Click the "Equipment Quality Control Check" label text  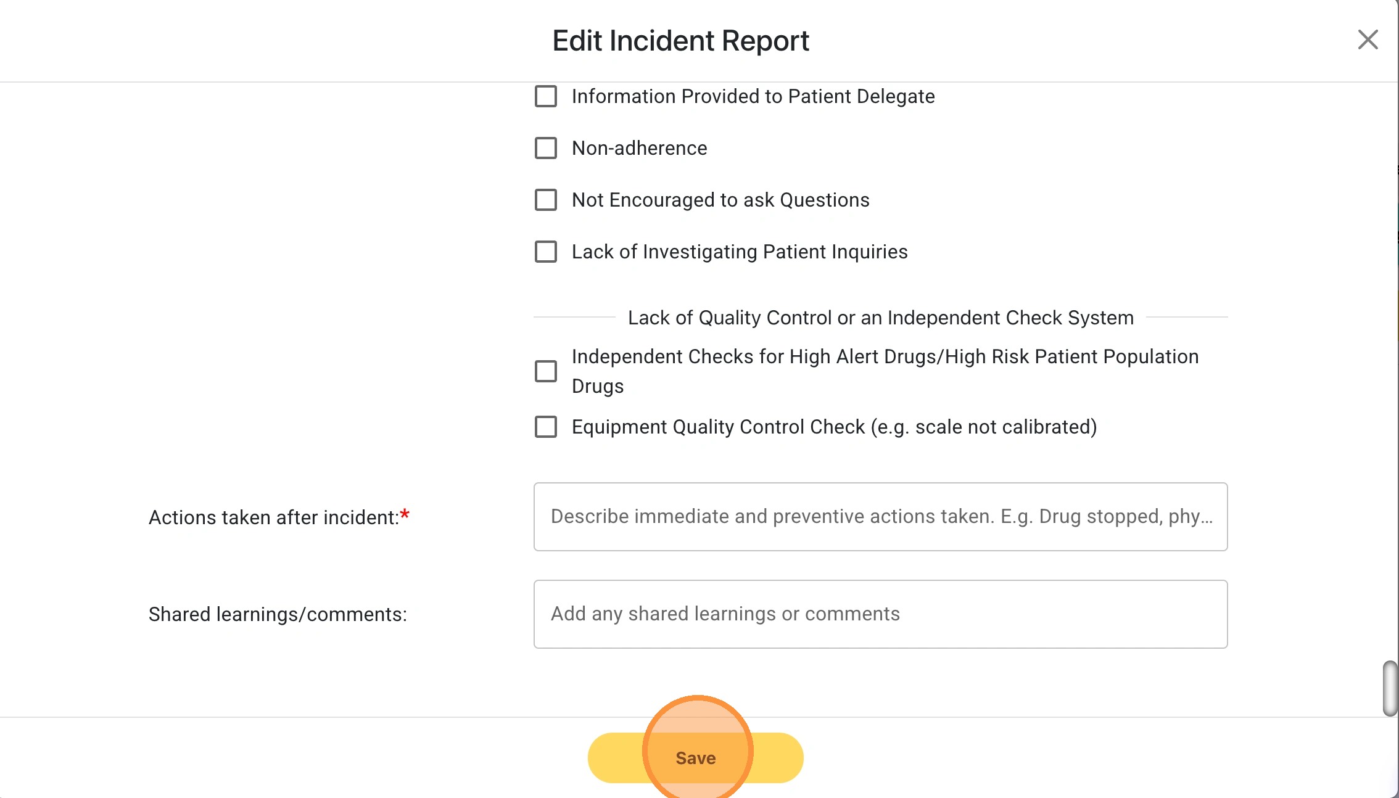[834, 427]
